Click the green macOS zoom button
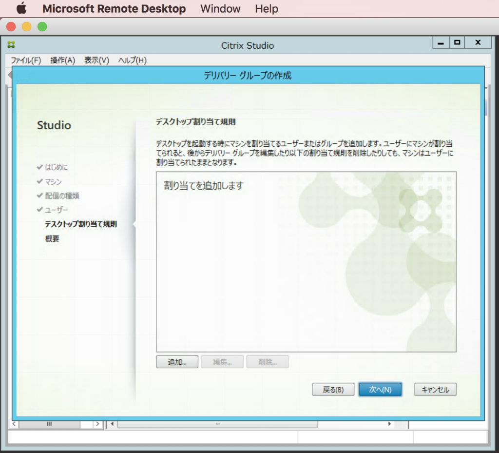This screenshot has height=453, width=499. (x=42, y=27)
